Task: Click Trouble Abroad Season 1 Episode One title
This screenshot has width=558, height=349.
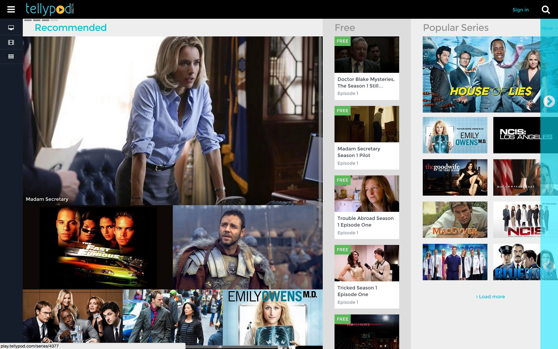Action: [x=365, y=222]
